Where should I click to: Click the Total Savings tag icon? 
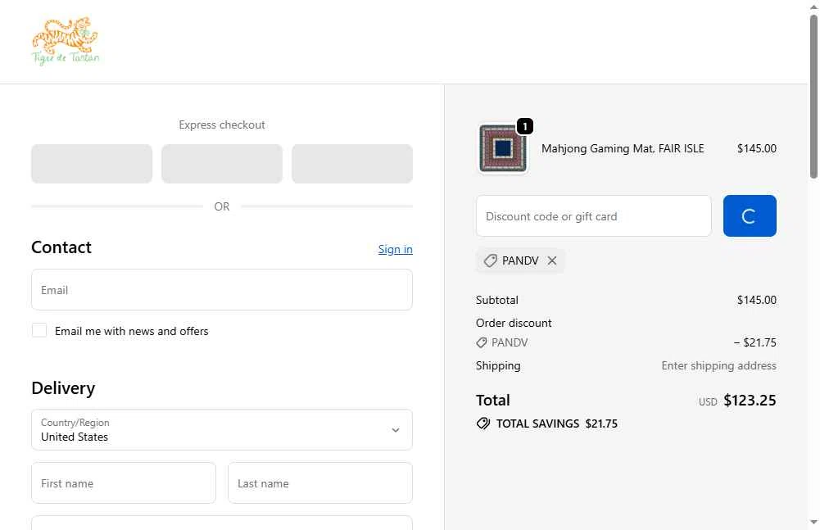(x=483, y=424)
